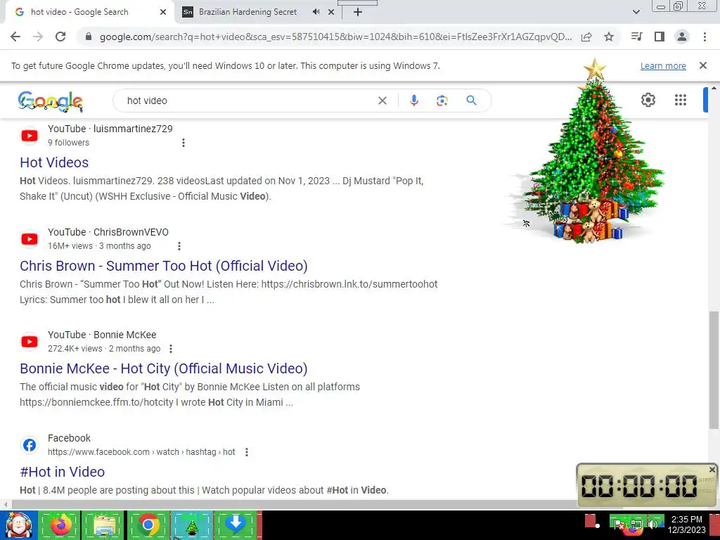Click the blue magnifier search button
This screenshot has height=540, width=720.
pos(471,100)
